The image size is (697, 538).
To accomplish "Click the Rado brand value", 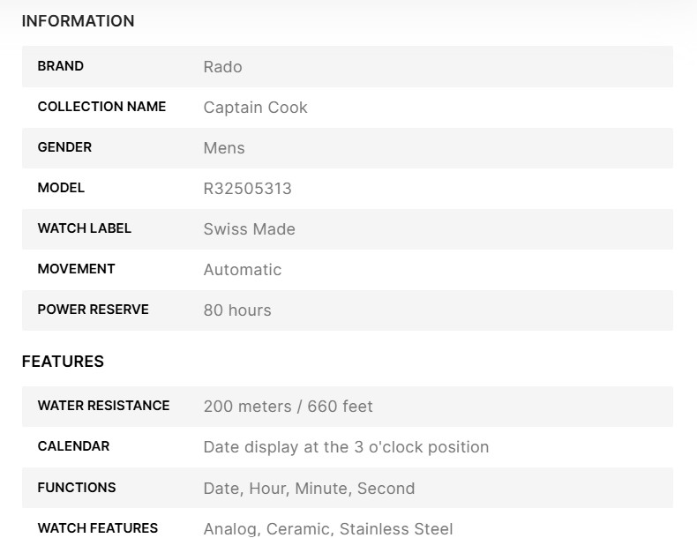I will (x=222, y=67).
